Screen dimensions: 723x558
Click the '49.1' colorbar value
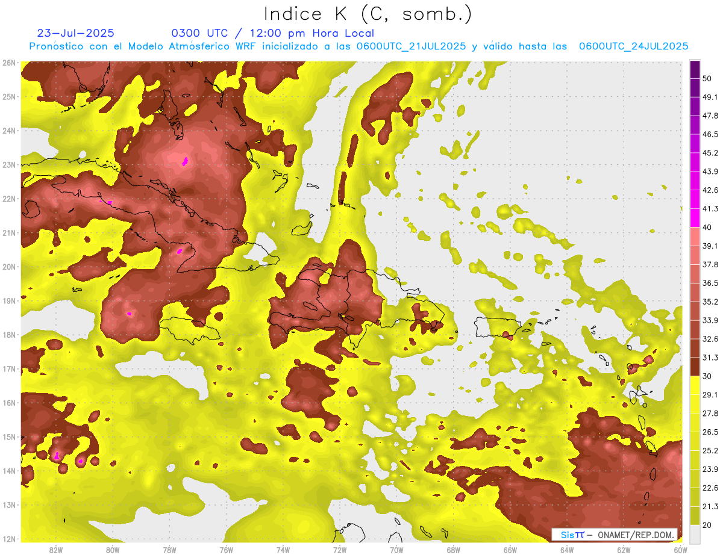click(710, 97)
